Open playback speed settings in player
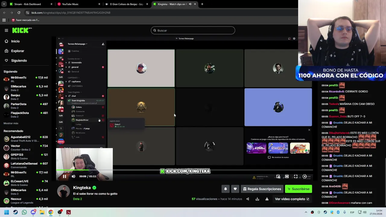 305,177
